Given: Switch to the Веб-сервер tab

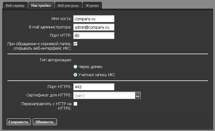Looking at the screenshot, I should tap(15, 5).
